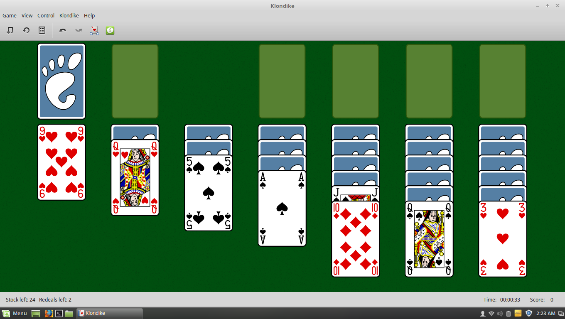Open the View menu
The image size is (565, 319).
click(27, 15)
